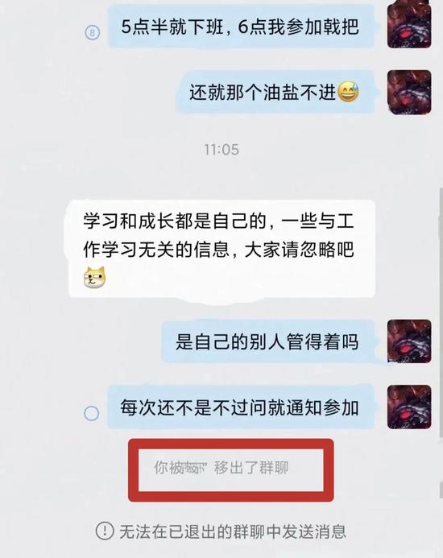
Task: Tap avatar beside '是自己的别人管得着吗' message
Action: (x=409, y=341)
